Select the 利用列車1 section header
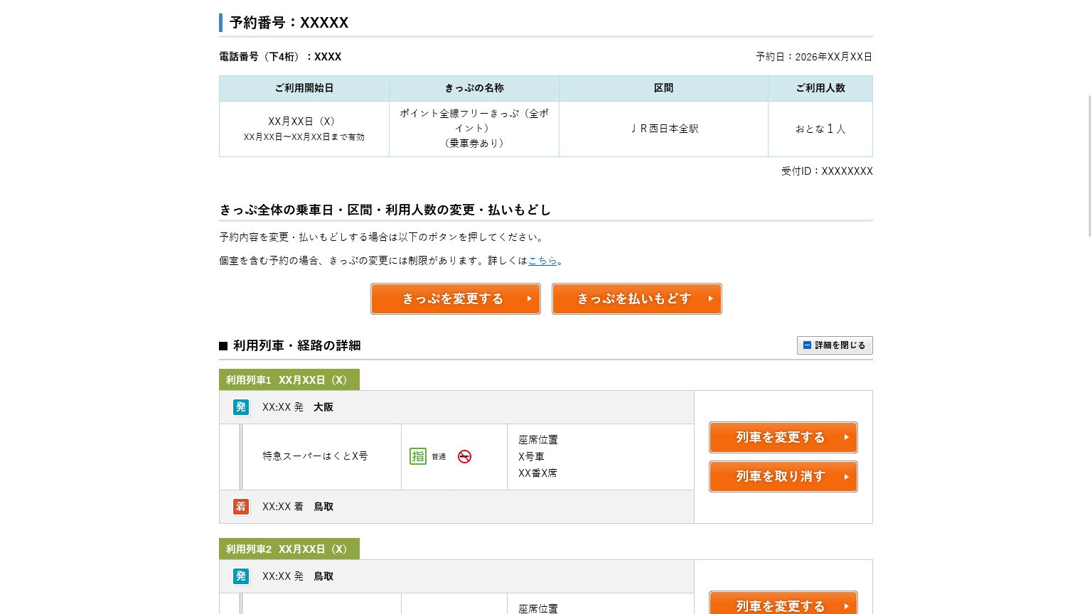 (287, 379)
